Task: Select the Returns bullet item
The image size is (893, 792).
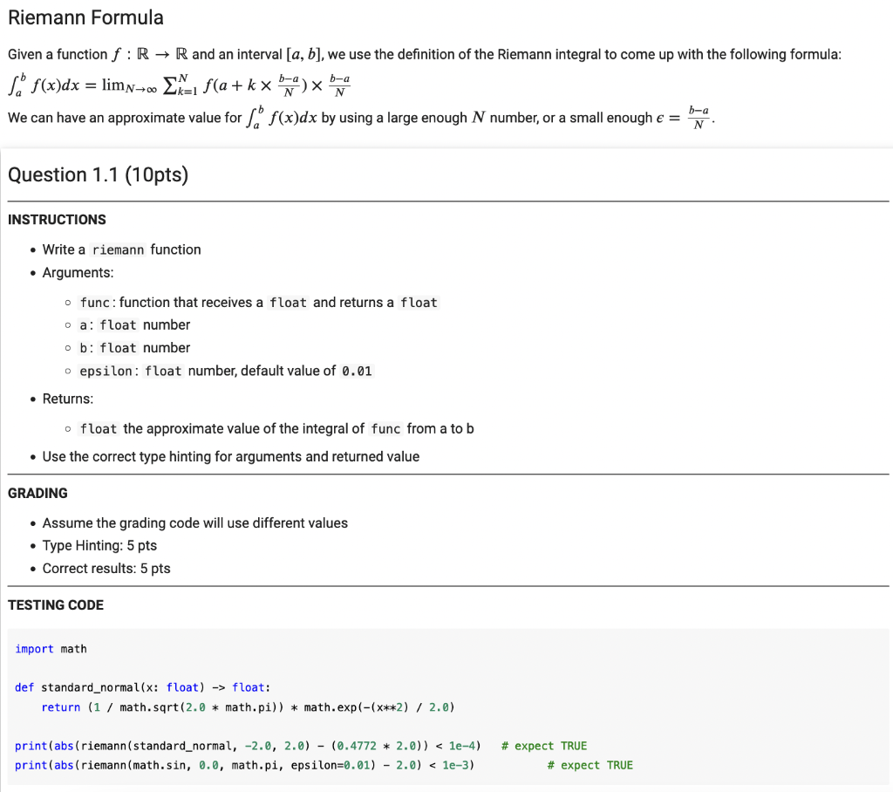Action: coord(68,399)
